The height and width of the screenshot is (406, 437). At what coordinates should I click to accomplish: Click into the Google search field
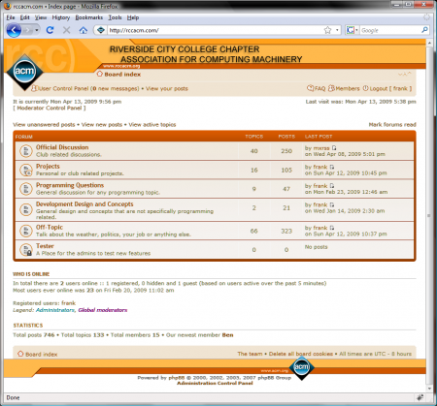click(x=390, y=30)
